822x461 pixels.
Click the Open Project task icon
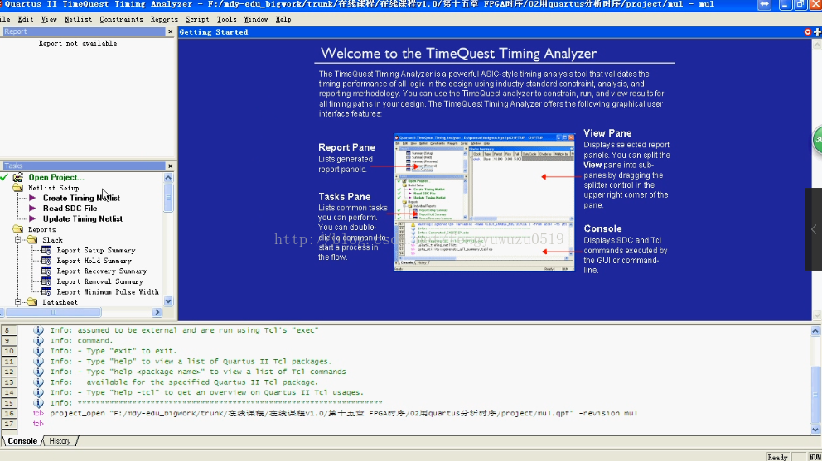pos(18,177)
